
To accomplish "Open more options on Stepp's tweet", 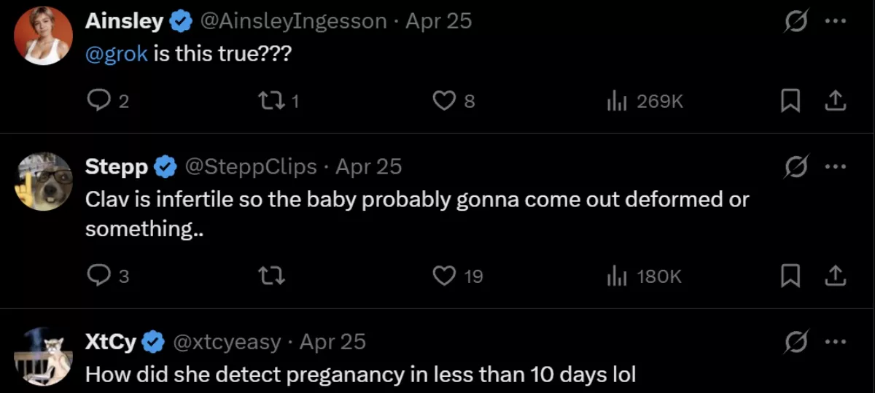I will 835,167.
